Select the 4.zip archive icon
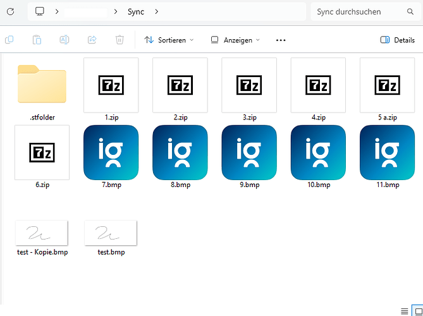Viewport: 423px width, 316px height. click(x=318, y=85)
